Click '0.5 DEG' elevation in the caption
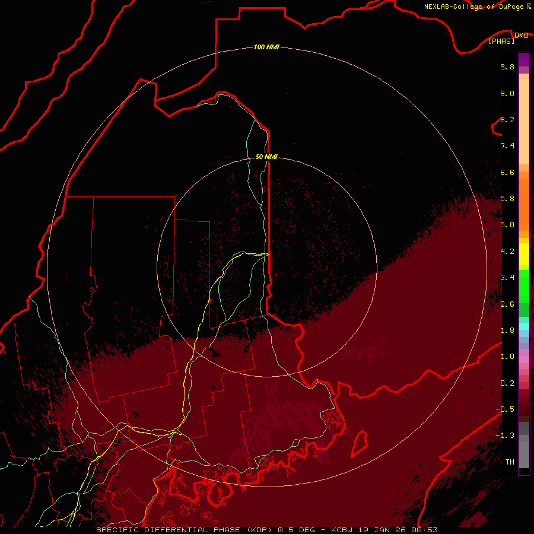Screen dimensions: 534x534 pyautogui.click(x=296, y=530)
